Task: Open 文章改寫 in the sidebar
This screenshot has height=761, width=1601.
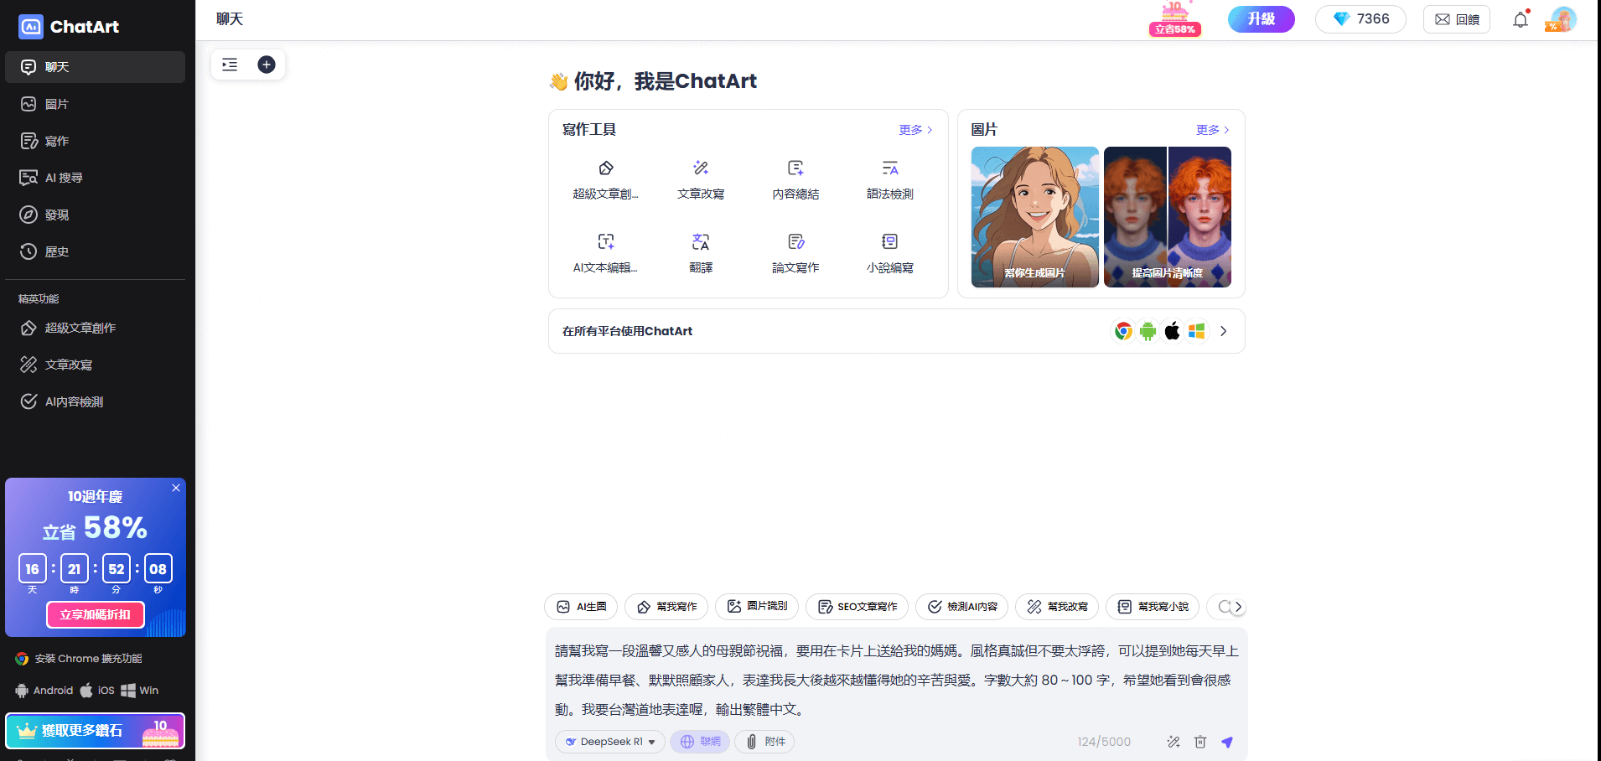Action: (95, 365)
